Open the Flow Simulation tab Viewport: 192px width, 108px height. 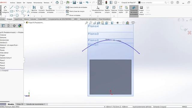pyautogui.click(x=104, y=19)
